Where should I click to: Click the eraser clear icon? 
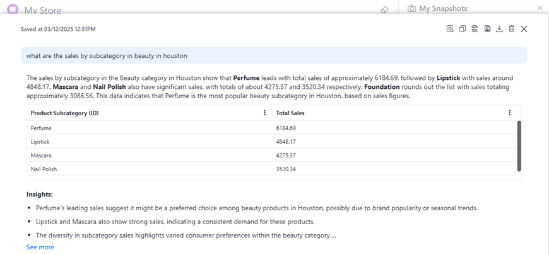384,9
